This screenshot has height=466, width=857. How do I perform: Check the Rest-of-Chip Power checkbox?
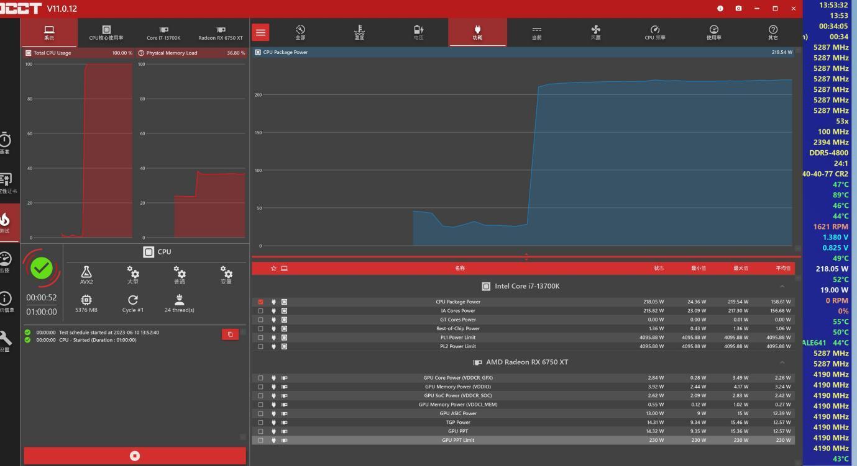(260, 329)
